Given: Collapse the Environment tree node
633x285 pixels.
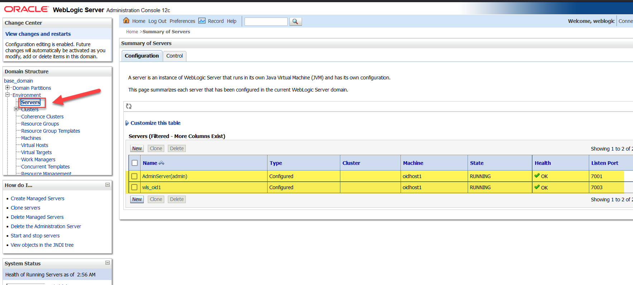Looking at the screenshot, I should (x=7, y=95).
